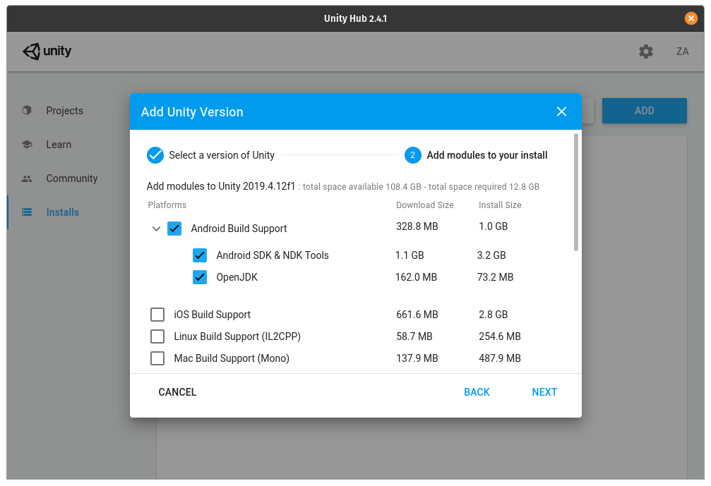Click the 661.6 MB download size value
The width and height of the screenshot is (711, 486).
click(417, 315)
